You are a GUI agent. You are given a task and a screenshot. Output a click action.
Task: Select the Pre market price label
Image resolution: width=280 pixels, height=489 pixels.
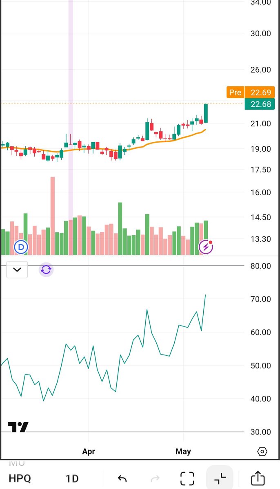[235, 93]
